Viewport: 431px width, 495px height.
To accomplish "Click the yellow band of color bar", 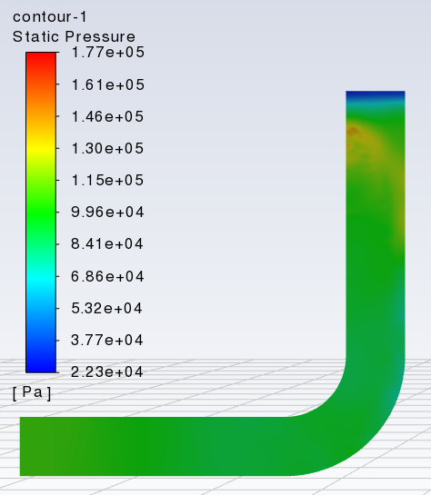I will tap(41, 149).
